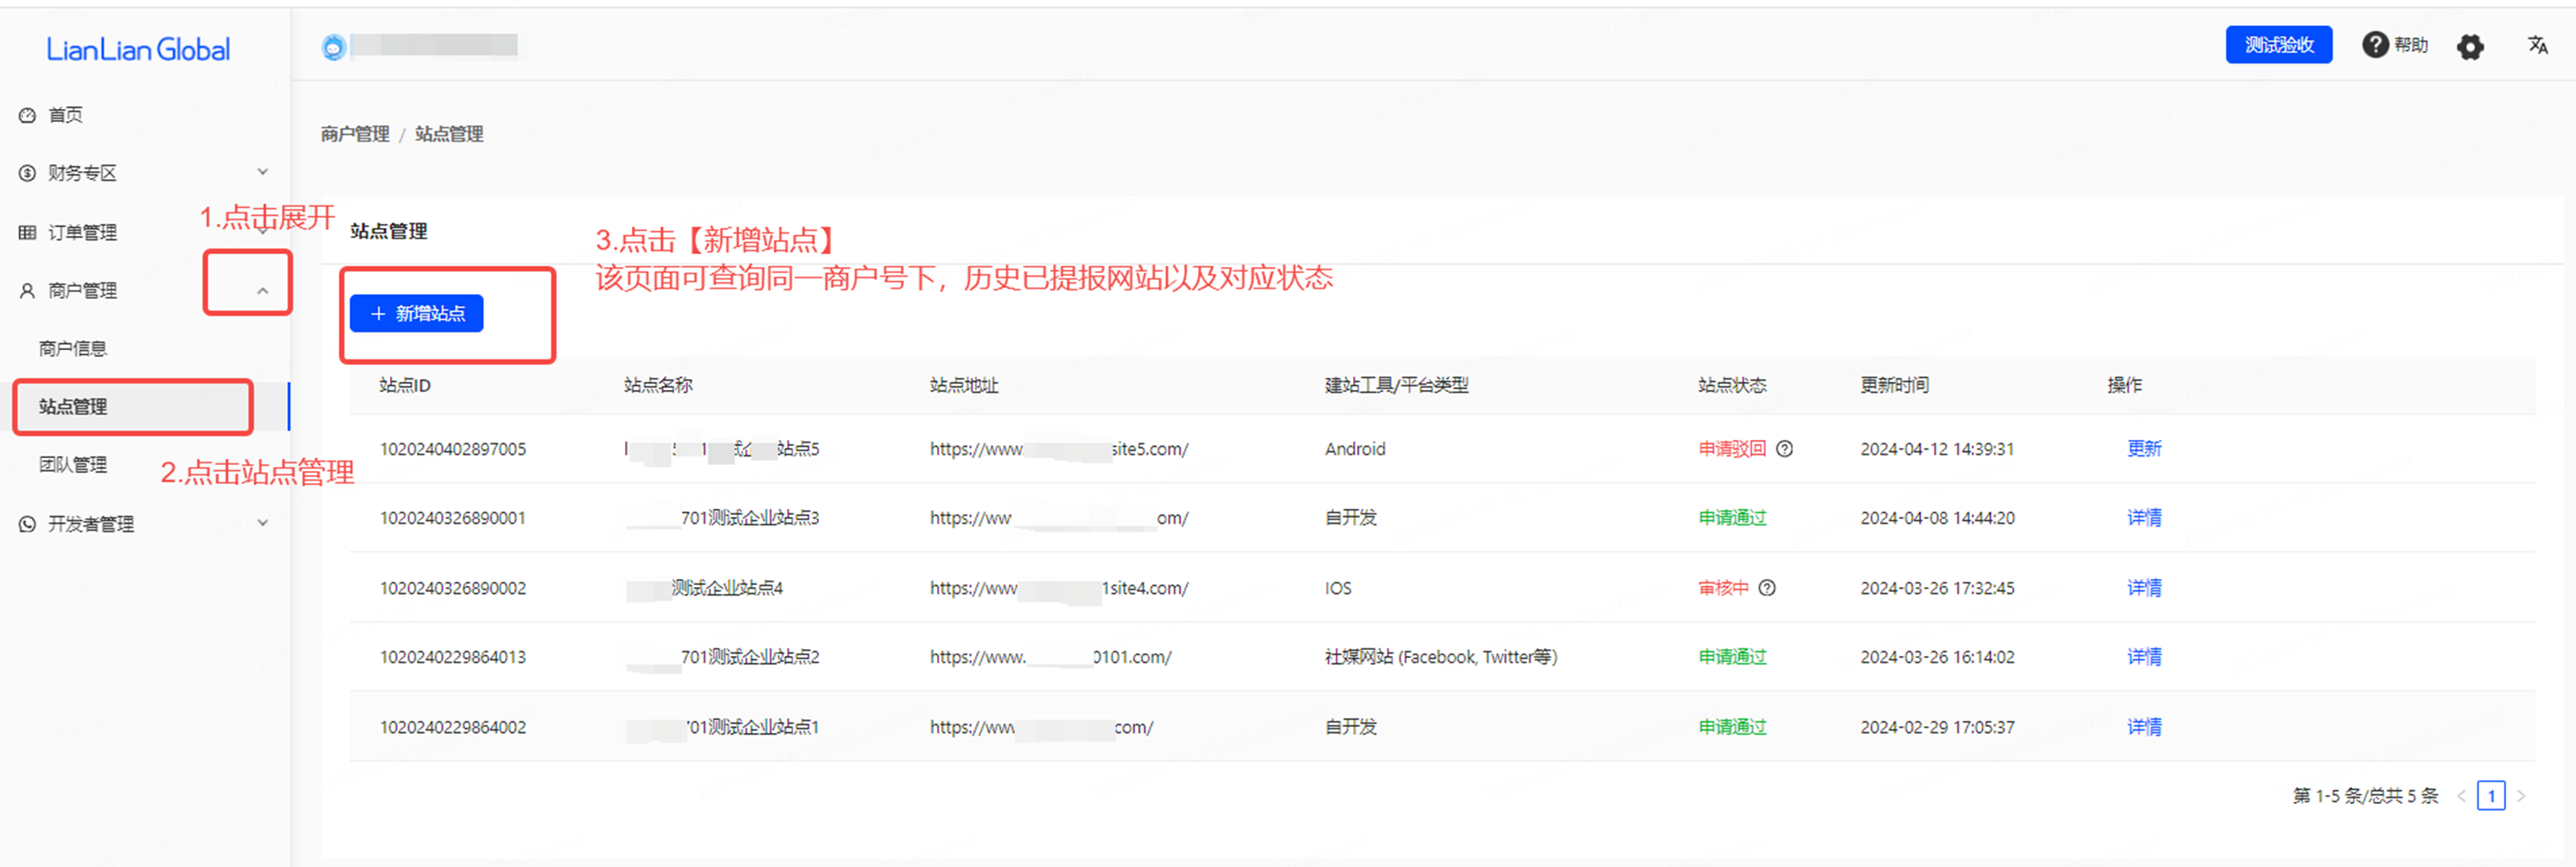Click the 订单管理 table icon
Screen dimensions: 2576x867
click(x=27, y=232)
